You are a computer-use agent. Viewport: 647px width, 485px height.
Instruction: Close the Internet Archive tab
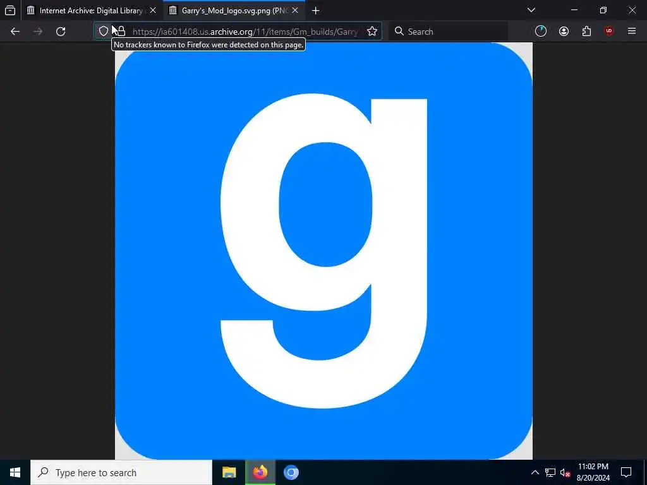153,10
